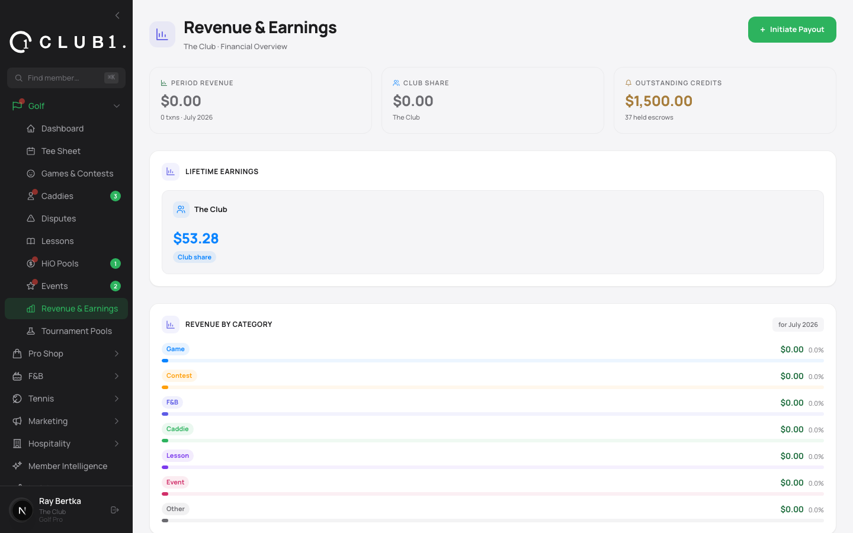Click The Club people icon
Image resolution: width=853 pixels, height=533 pixels.
point(181,210)
